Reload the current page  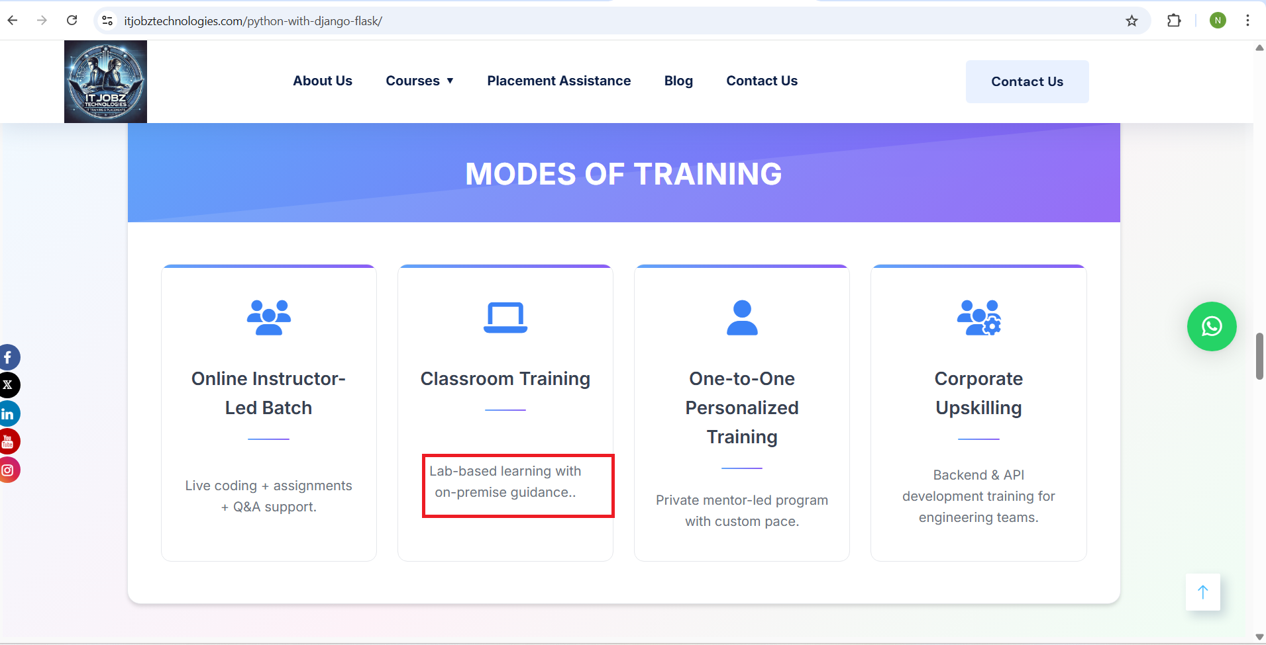point(72,21)
